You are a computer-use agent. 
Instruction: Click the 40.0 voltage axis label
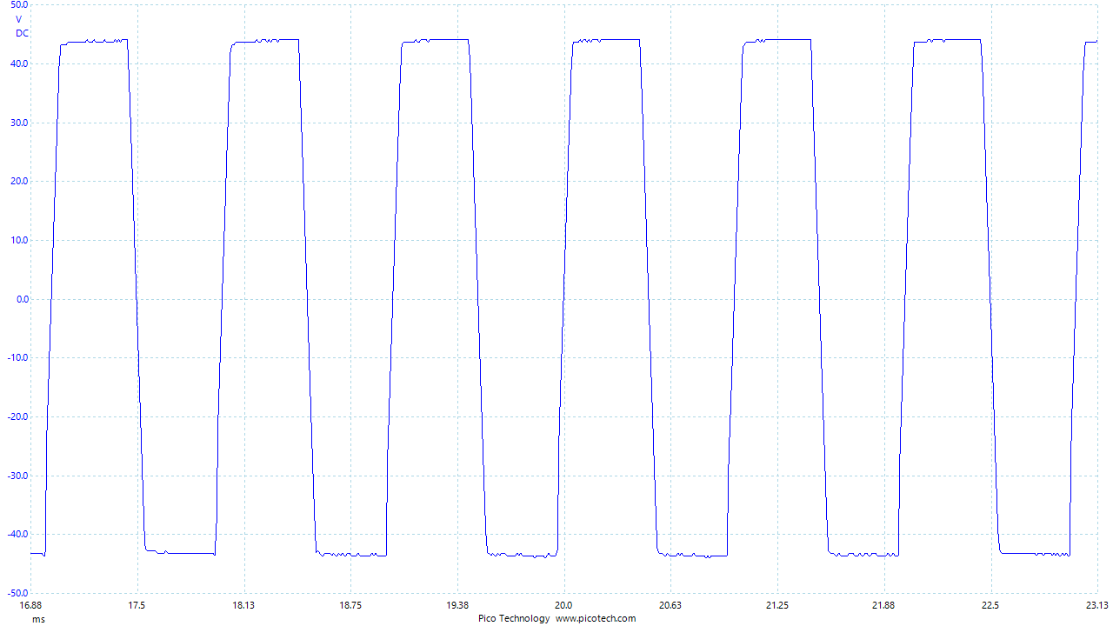pos(18,63)
